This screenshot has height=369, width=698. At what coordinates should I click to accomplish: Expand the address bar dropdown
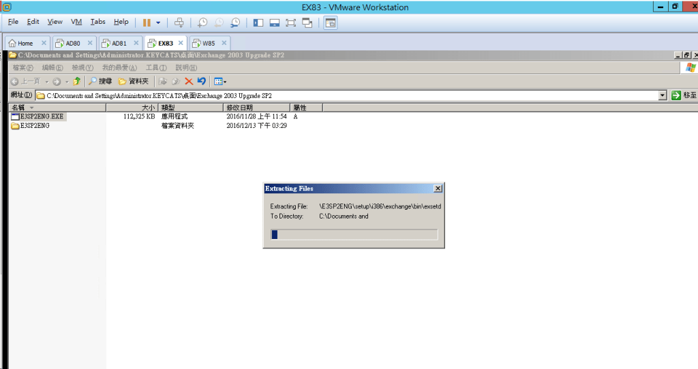pos(663,95)
